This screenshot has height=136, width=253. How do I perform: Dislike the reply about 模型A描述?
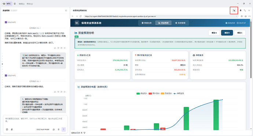[x=58, y=92]
